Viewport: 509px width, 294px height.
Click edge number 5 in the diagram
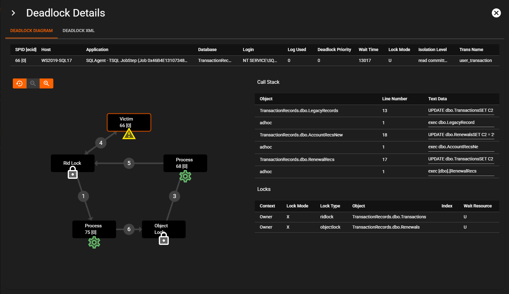coord(129,163)
